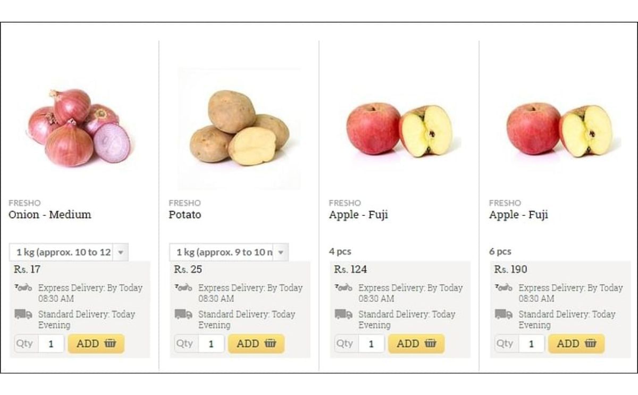
Task: Open the Onion - Medium product page
Action: [49, 215]
